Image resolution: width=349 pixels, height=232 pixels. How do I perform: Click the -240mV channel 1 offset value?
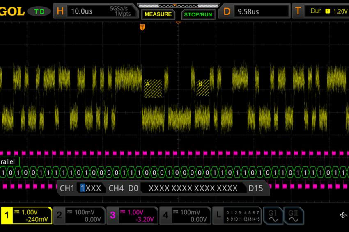(37, 220)
